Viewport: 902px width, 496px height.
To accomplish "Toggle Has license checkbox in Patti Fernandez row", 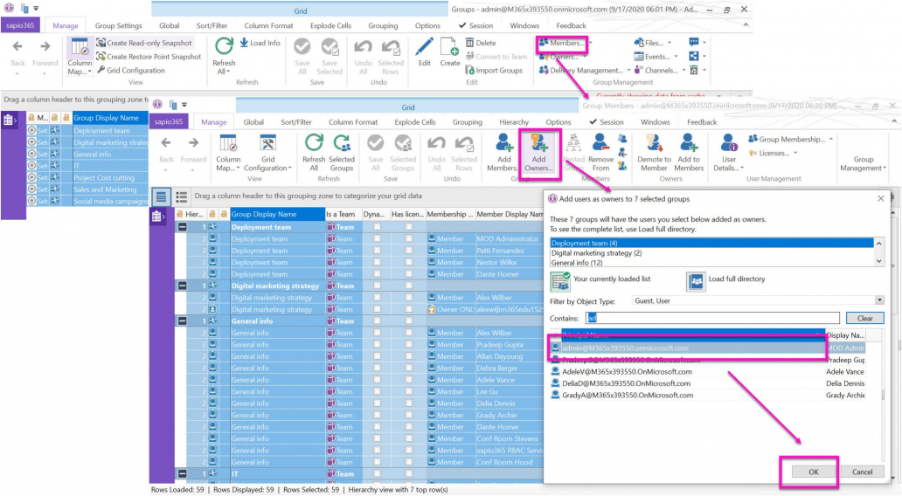I will 408,251.
